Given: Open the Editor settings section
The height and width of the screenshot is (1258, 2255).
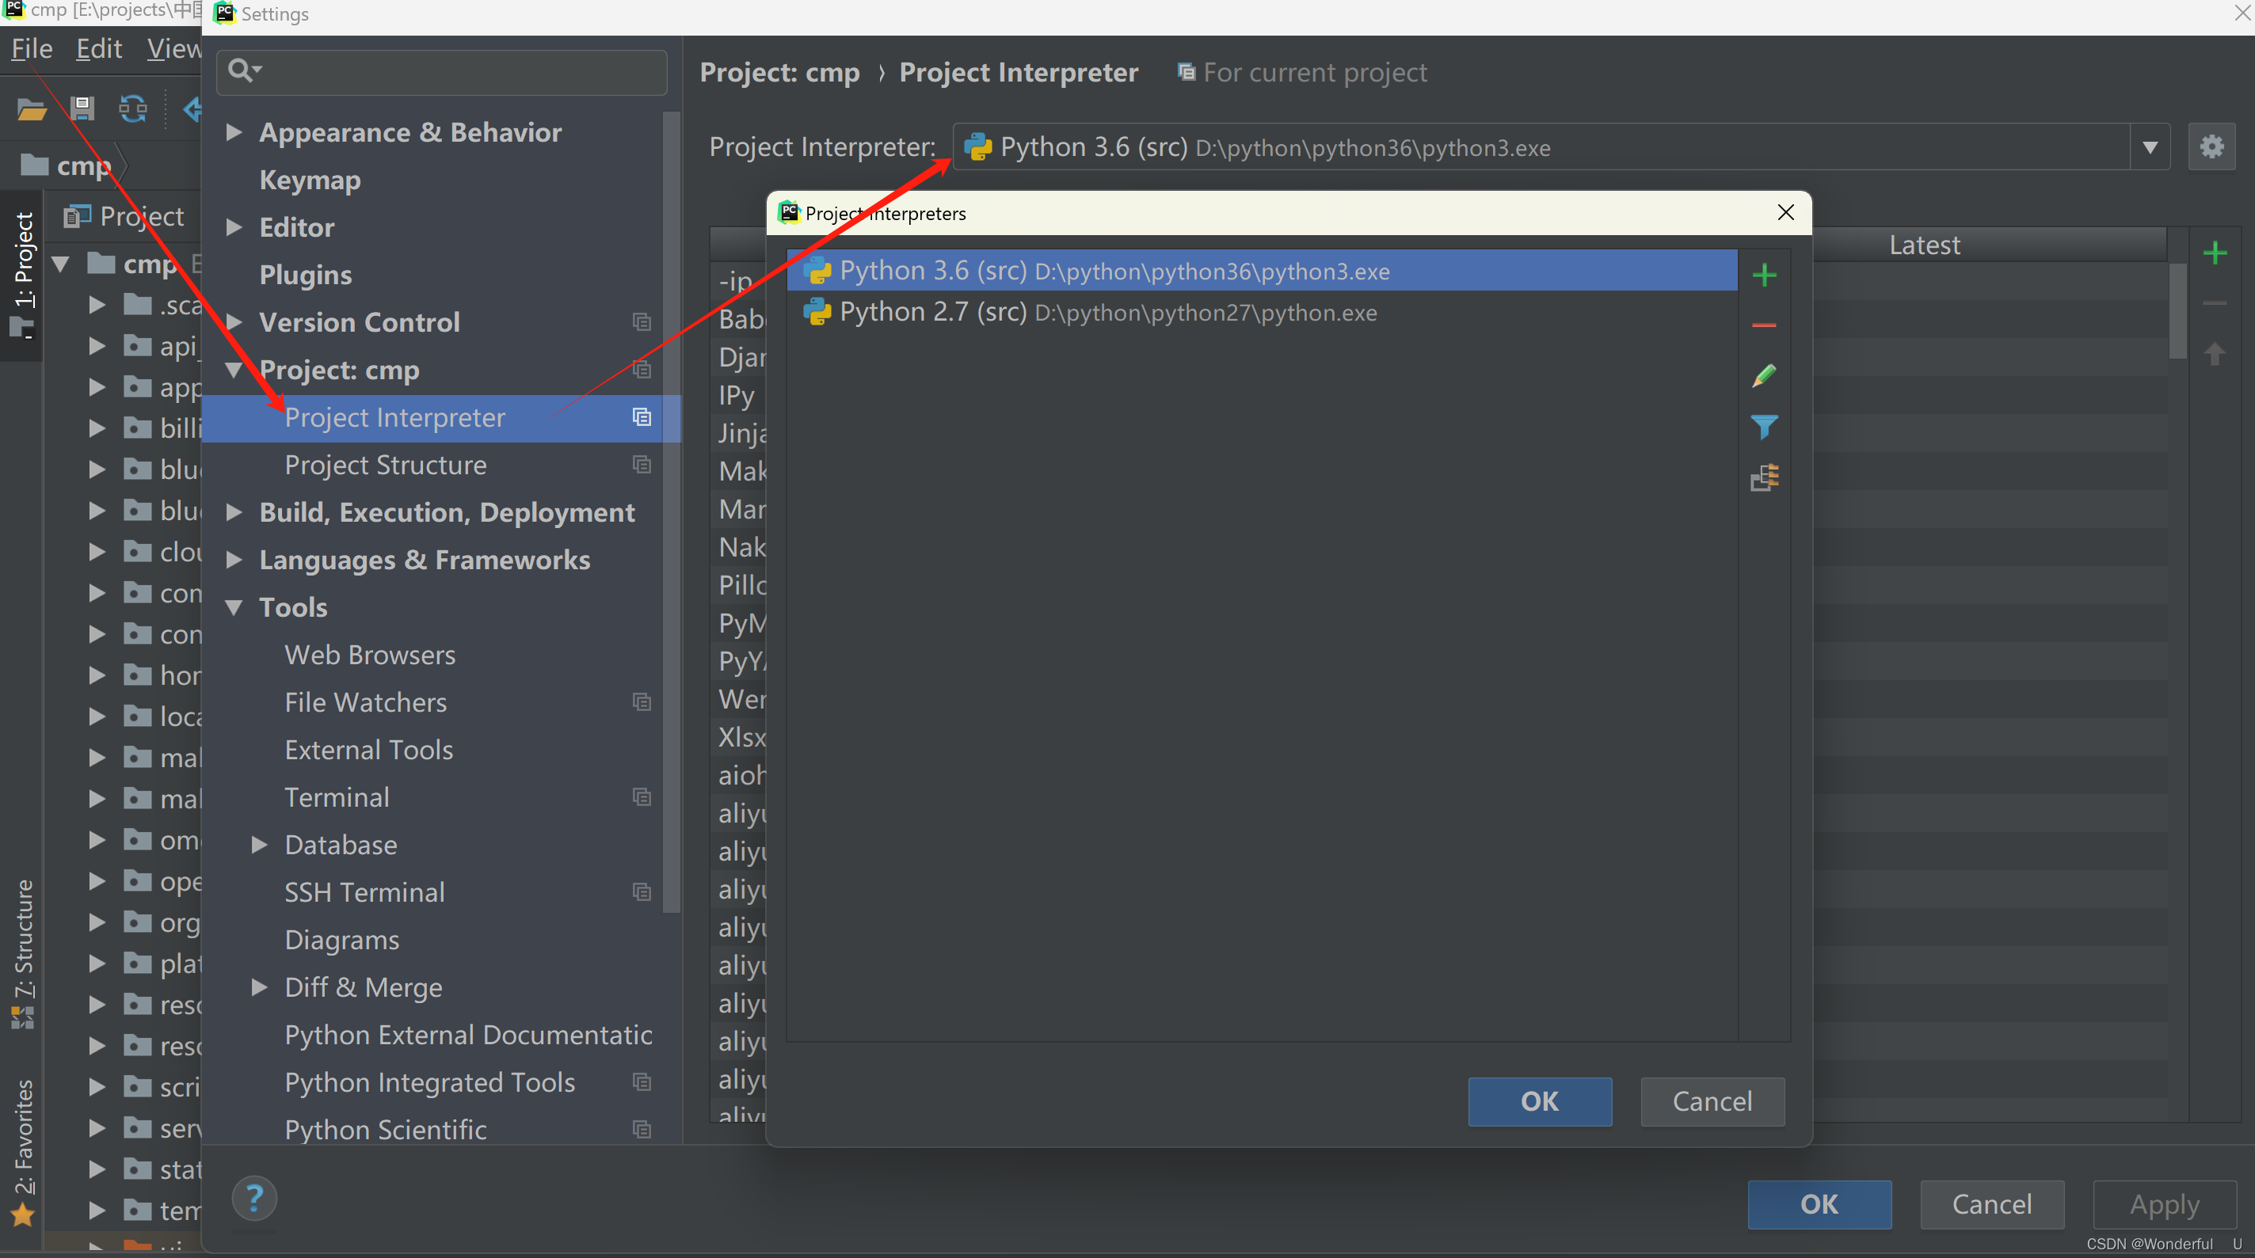Looking at the screenshot, I should click(295, 227).
